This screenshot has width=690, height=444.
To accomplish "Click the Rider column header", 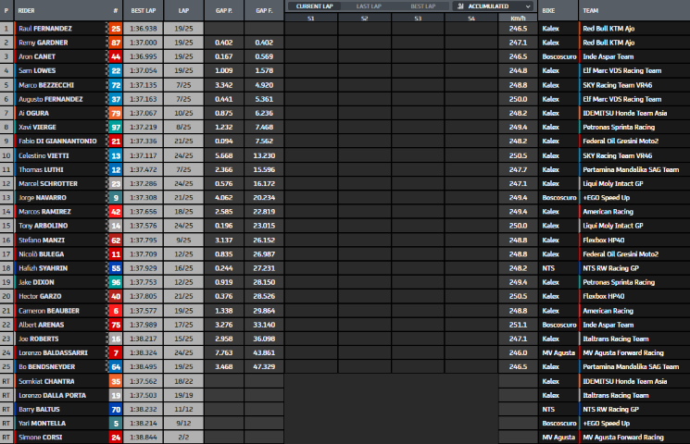I will 26,11.
